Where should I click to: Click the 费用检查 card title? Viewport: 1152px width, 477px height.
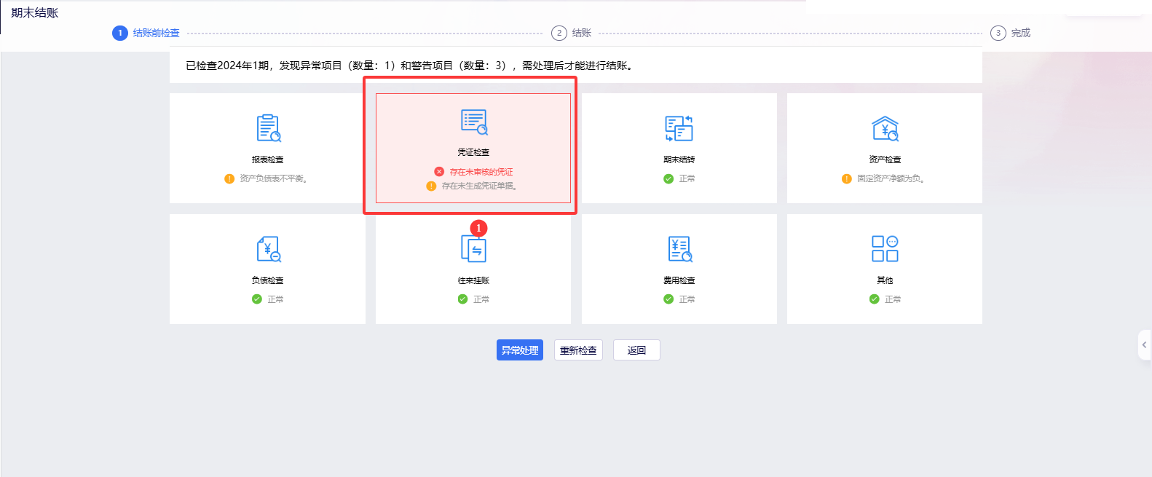click(679, 280)
